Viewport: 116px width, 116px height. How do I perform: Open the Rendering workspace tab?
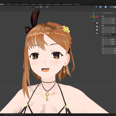tap(48, 5)
